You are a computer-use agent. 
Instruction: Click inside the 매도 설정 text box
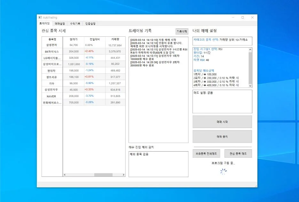coord(222,101)
